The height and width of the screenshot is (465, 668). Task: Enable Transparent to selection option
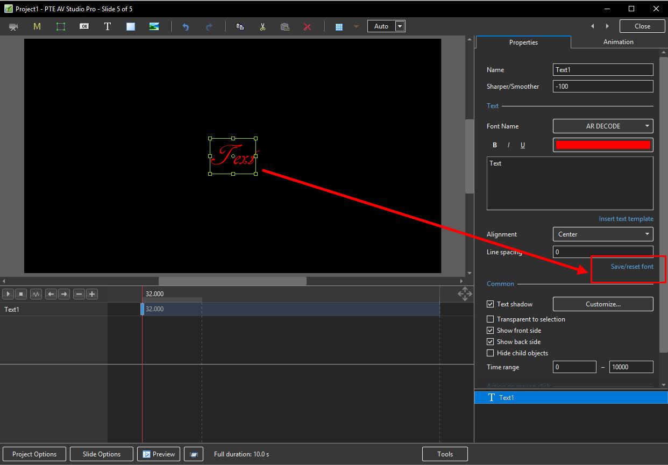(x=490, y=319)
